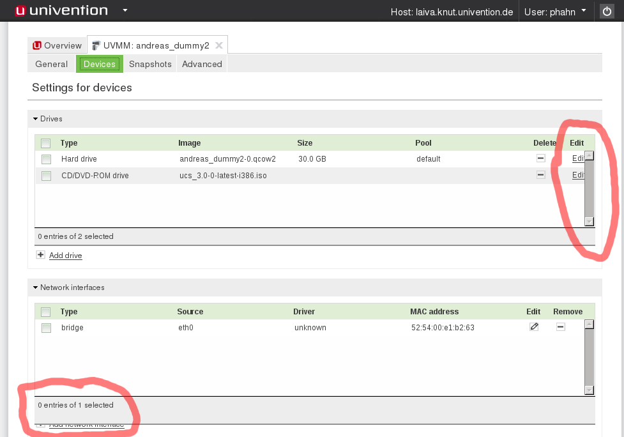Click the plus icon beside Add drive
Screen dimensions: 624x437
point(41,255)
